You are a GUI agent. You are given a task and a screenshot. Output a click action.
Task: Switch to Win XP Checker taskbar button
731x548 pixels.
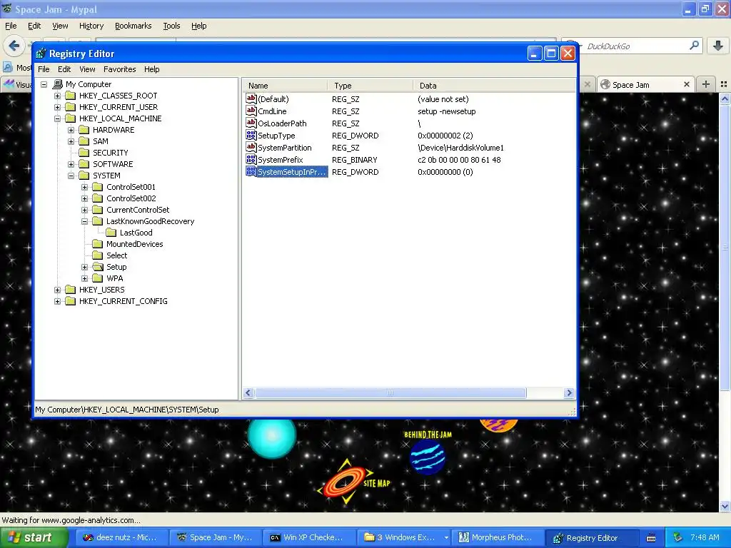tap(308, 538)
